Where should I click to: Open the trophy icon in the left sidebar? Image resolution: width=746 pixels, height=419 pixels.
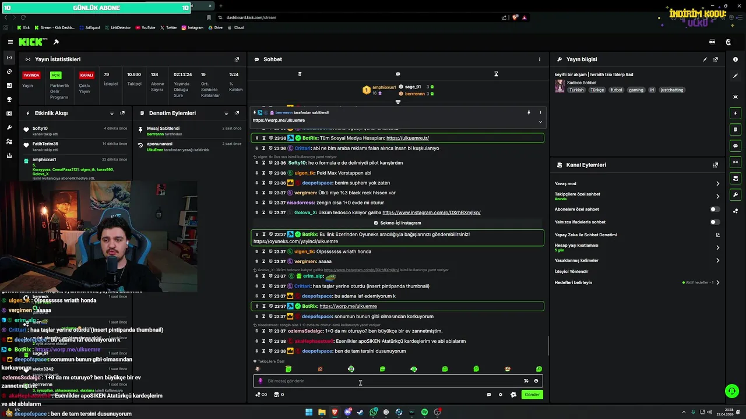click(9, 100)
